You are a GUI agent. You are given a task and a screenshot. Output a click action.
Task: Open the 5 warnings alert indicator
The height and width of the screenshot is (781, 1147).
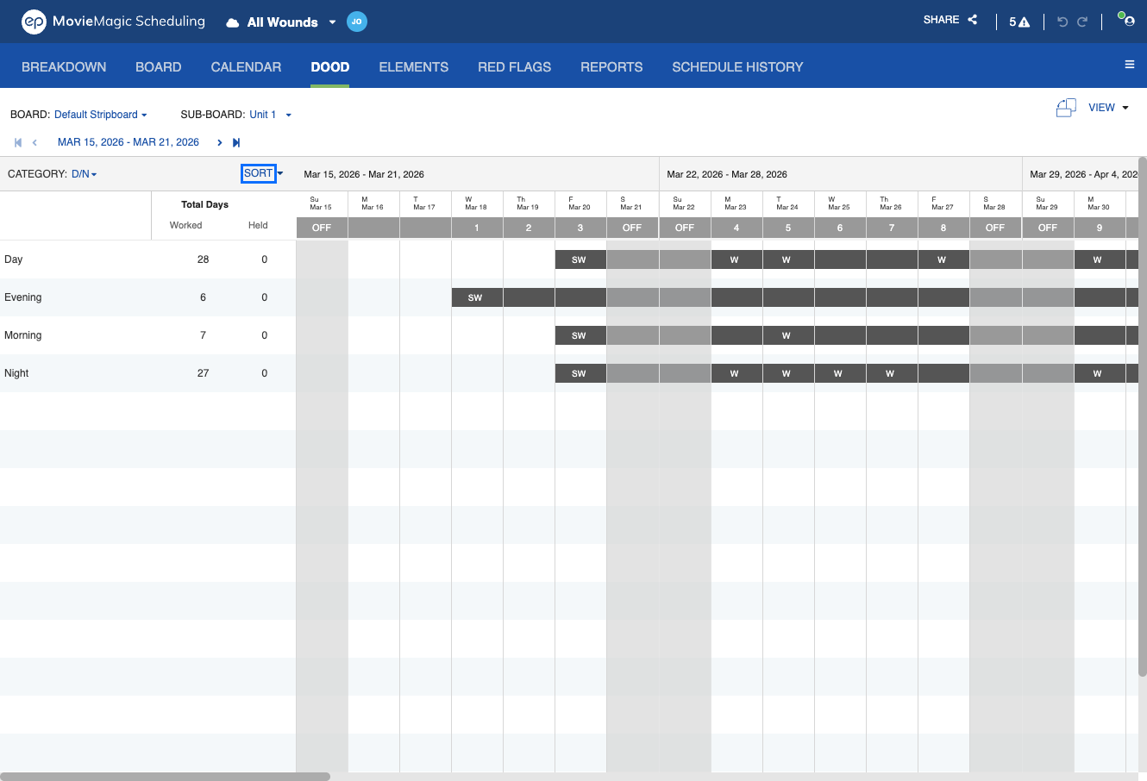(x=1019, y=22)
